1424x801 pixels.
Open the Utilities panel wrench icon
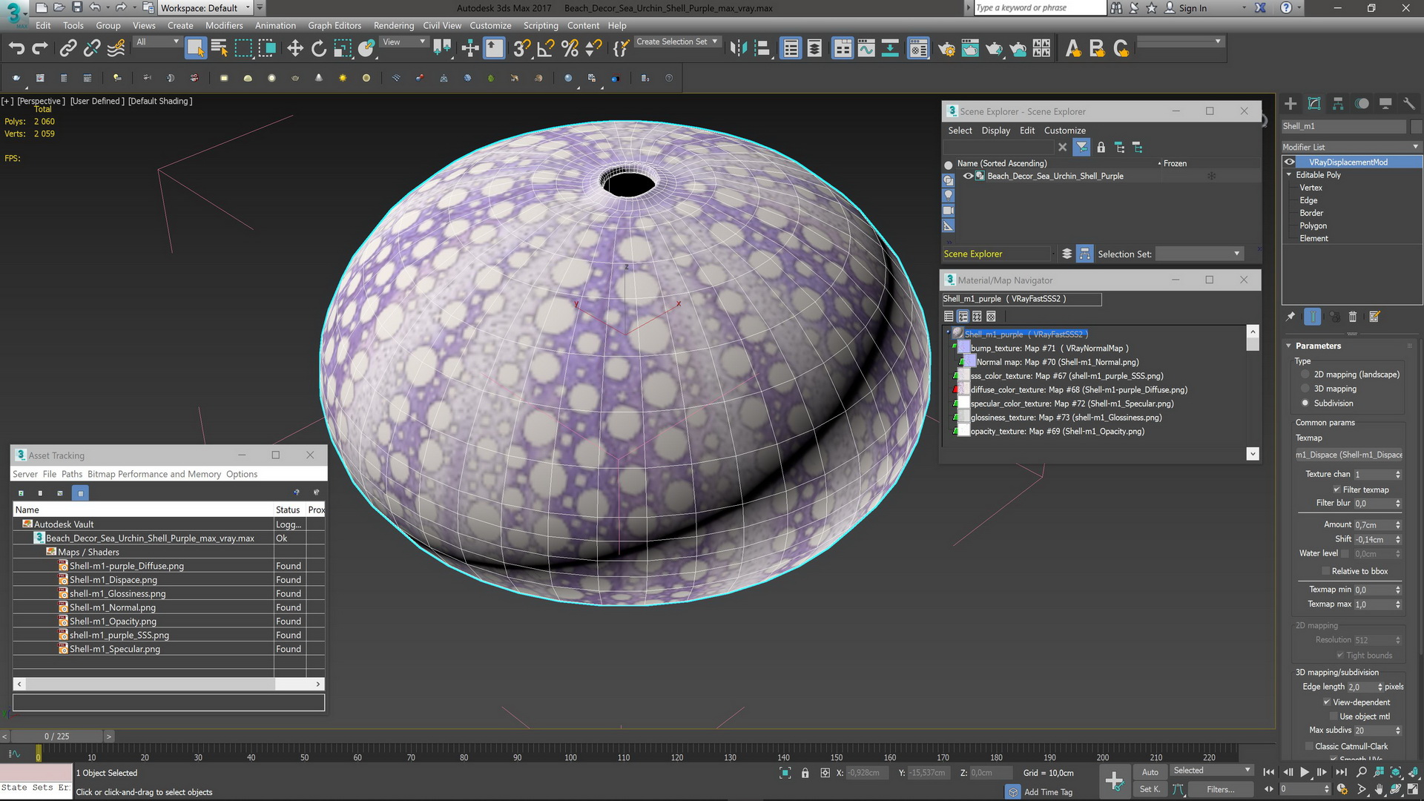1409,104
